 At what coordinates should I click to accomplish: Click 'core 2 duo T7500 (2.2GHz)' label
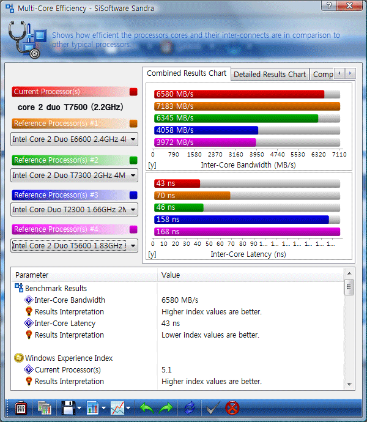(x=70, y=107)
